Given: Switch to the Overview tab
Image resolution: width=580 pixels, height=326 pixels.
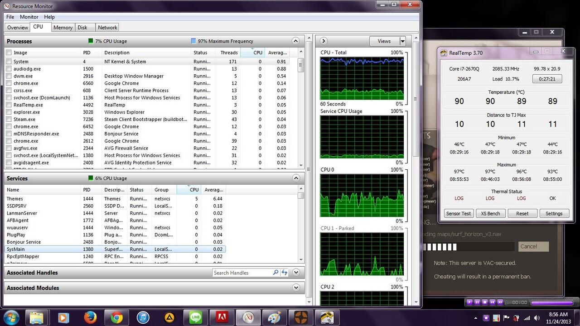Looking at the screenshot, I should click(x=18, y=27).
